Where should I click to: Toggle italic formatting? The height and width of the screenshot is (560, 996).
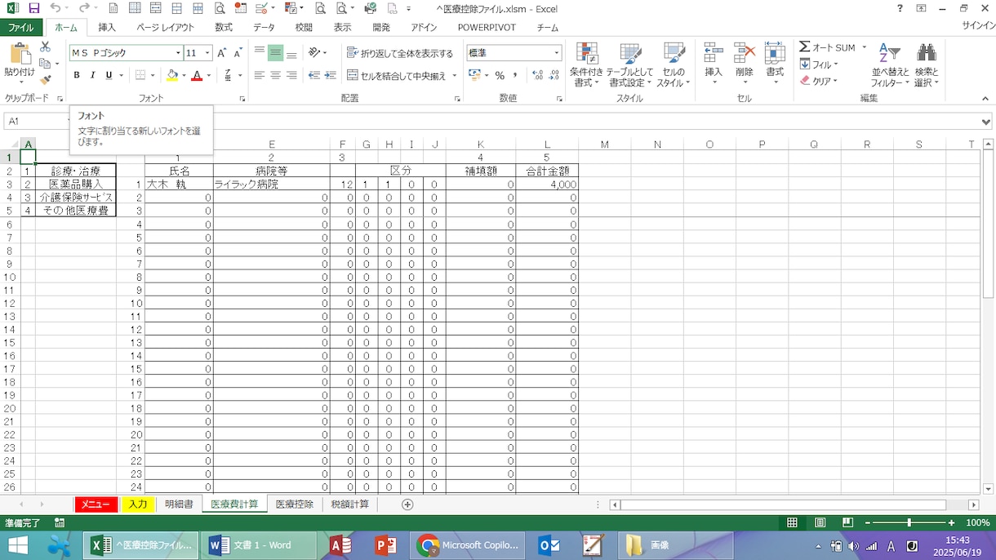92,75
